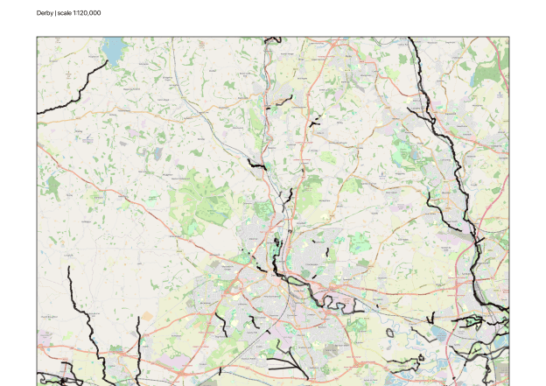
Task: Click the "Derby | scale 1:120,000" title text
Action: 68,13
